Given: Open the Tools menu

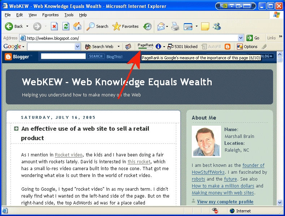Looking at the screenshot, I should (69, 15).
